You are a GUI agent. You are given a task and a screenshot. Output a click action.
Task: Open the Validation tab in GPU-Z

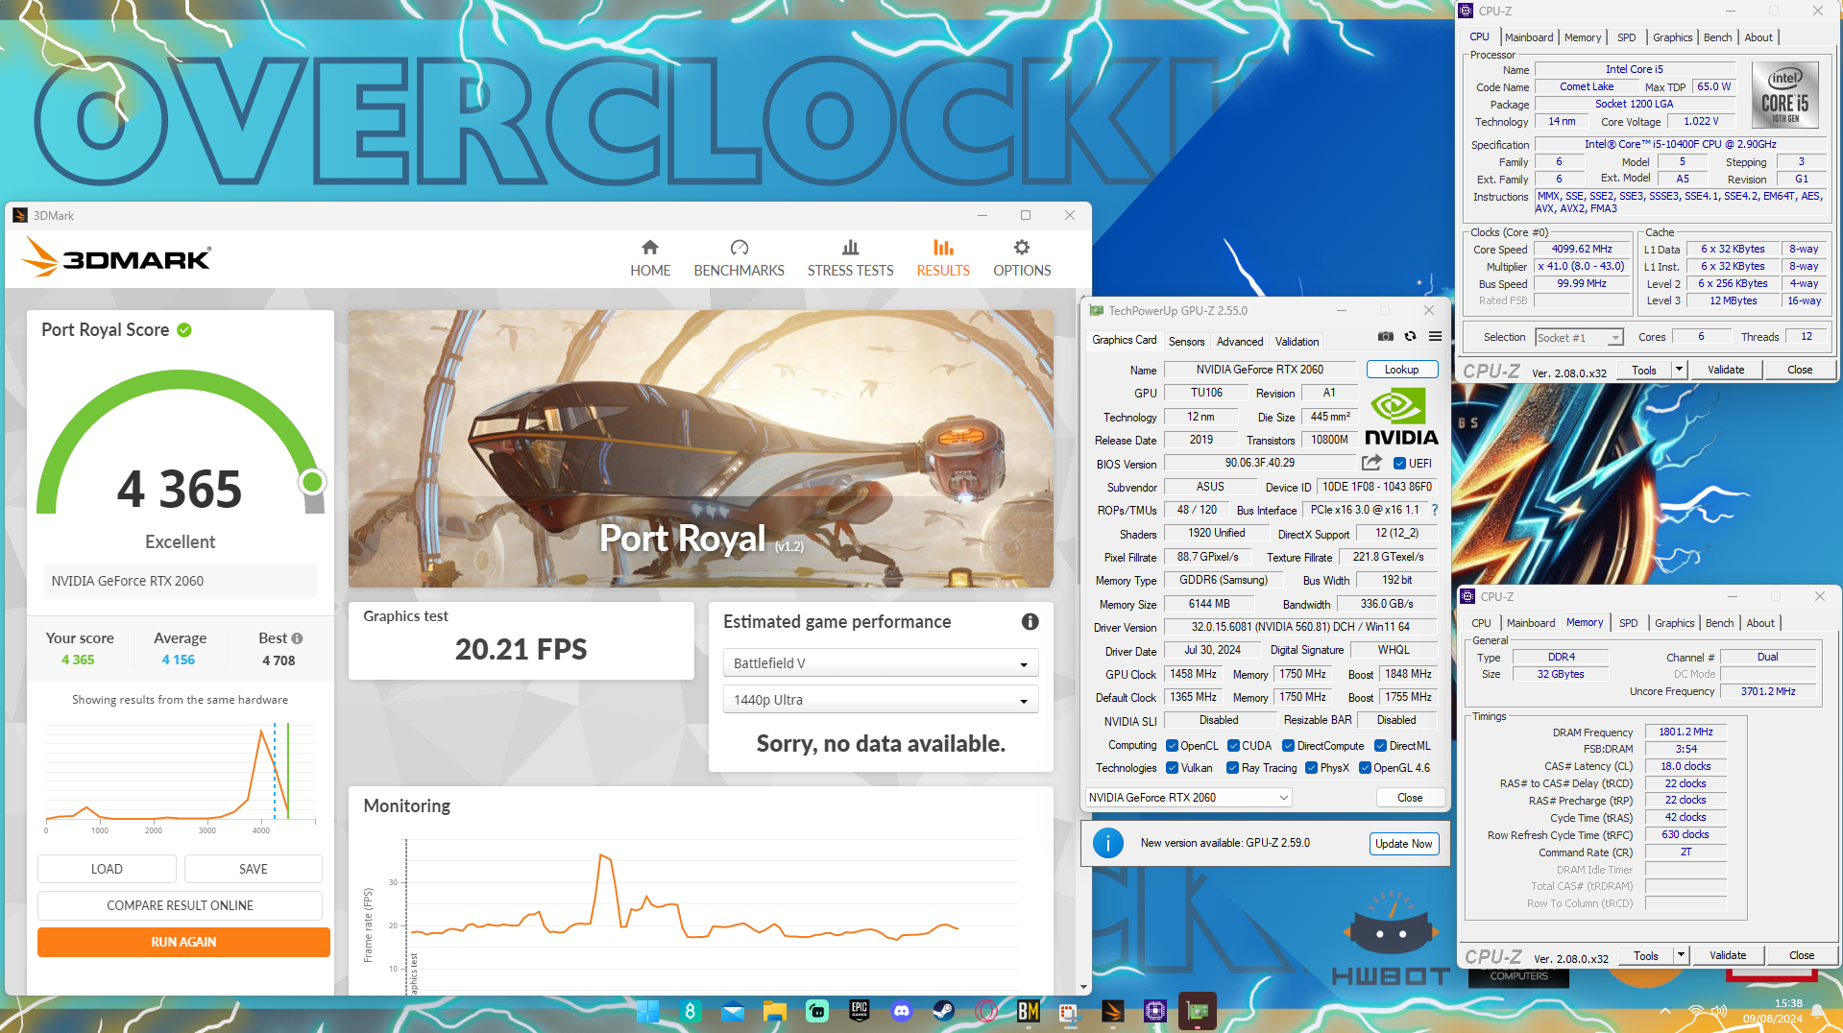(1297, 342)
